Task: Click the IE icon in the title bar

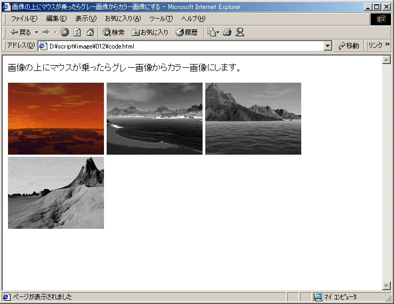Action: pyautogui.click(x=6, y=7)
